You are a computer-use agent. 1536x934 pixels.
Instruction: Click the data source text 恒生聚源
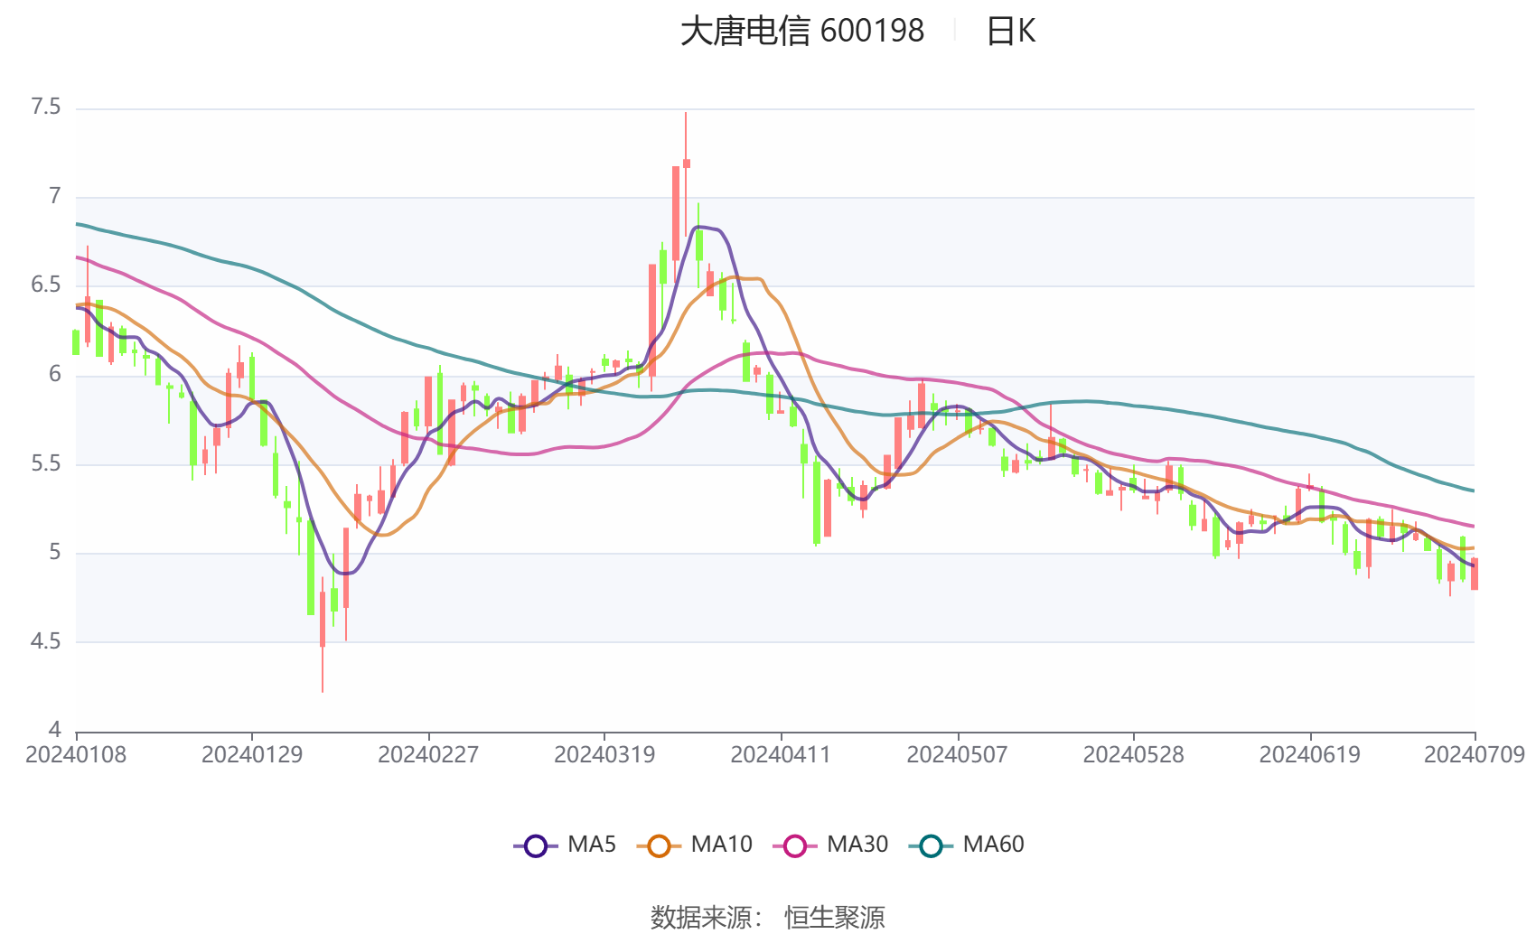click(x=834, y=917)
